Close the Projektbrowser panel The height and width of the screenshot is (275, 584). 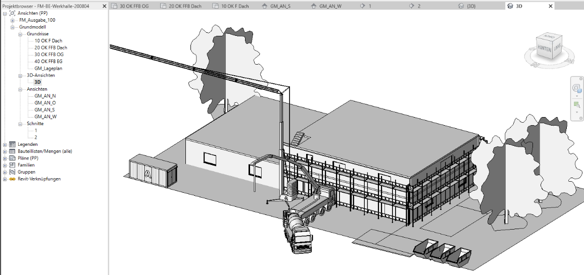point(104,6)
